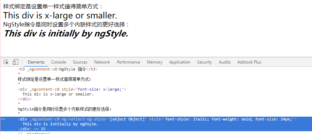Select the closing div tag after x-large text
Image resolution: width=312 pixels, height=134 pixels.
(25, 99)
